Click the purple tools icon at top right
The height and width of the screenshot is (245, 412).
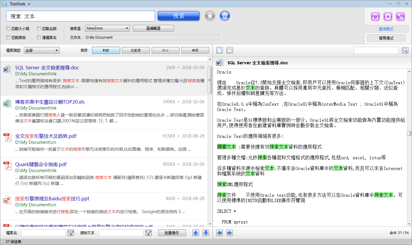(x=400, y=17)
